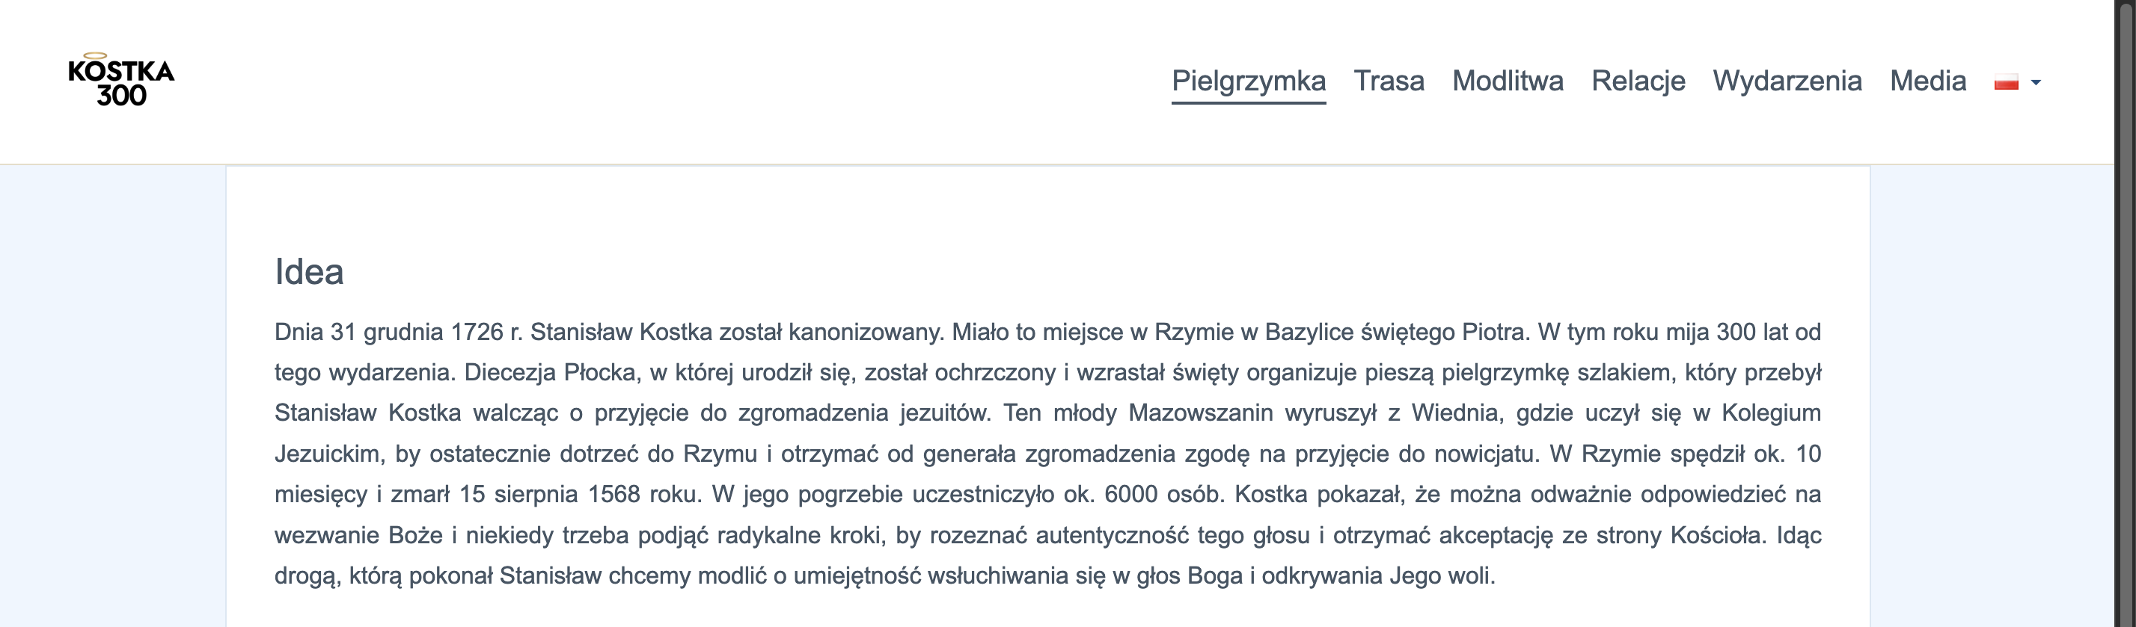The width and height of the screenshot is (2136, 627).
Task: Click the currently active Pielgrzymka link
Action: coord(1248,81)
